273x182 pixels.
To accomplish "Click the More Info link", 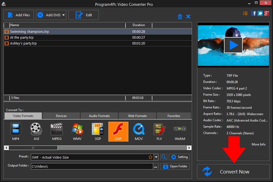I will click(258, 144).
